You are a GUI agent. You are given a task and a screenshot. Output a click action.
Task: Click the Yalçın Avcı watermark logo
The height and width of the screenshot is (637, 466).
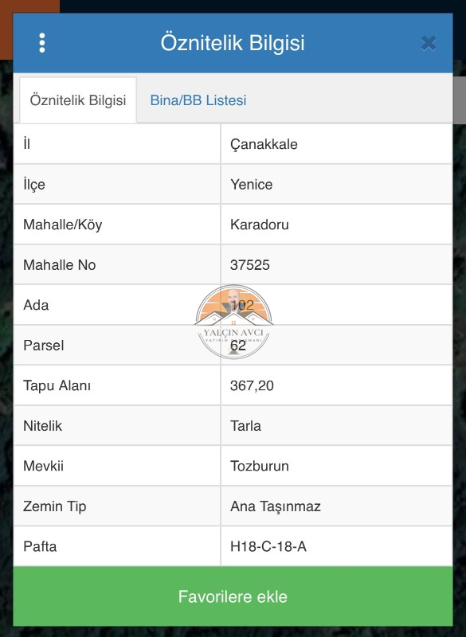pyautogui.click(x=233, y=322)
